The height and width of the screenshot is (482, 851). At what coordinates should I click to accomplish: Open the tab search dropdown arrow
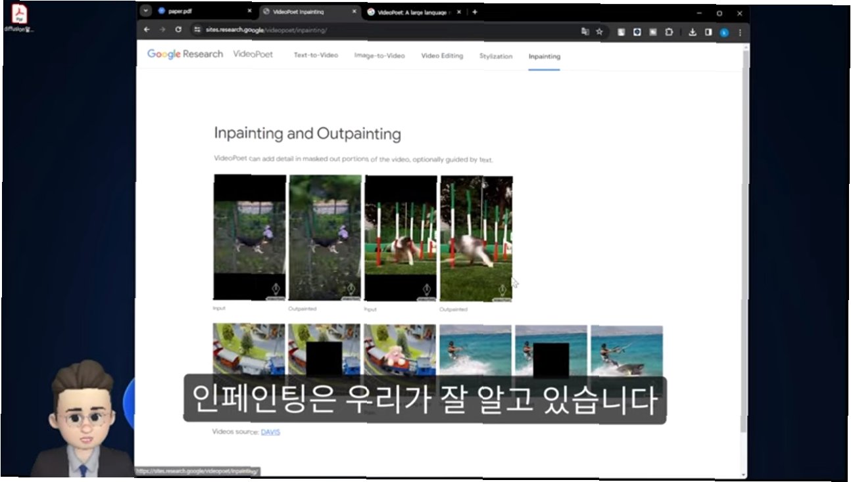145,11
